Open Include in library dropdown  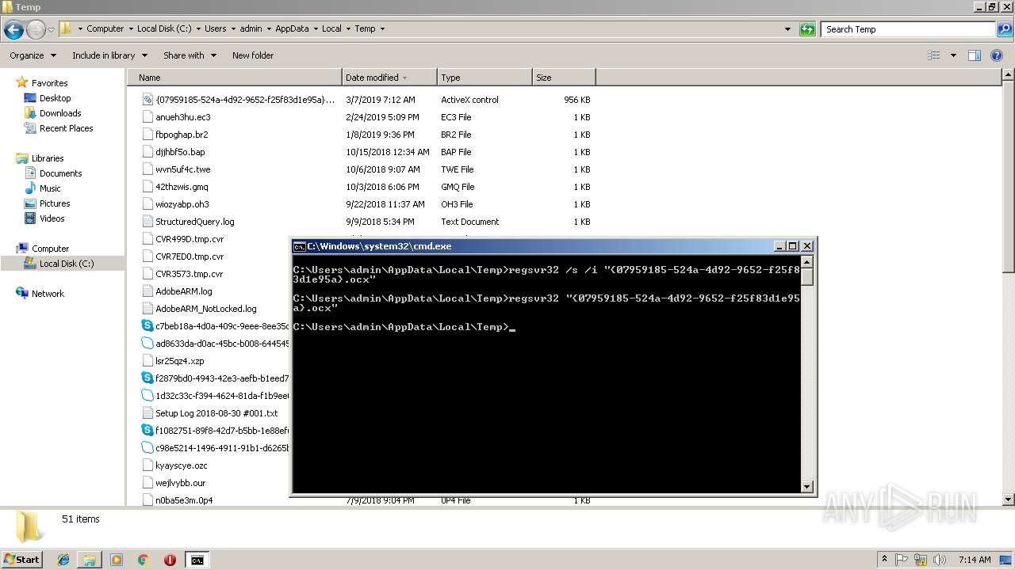point(109,55)
